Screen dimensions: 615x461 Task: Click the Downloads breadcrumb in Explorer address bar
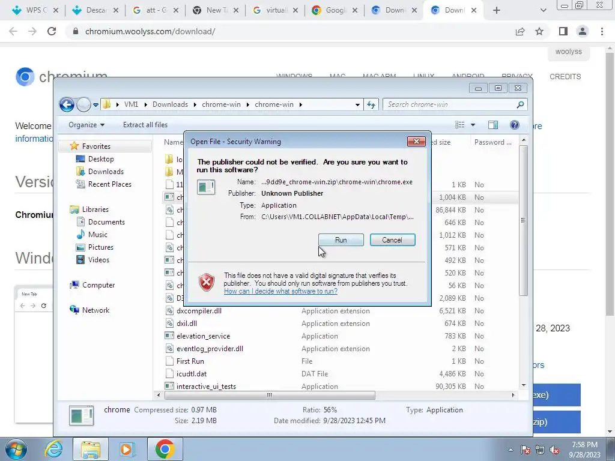tap(170, 104)
